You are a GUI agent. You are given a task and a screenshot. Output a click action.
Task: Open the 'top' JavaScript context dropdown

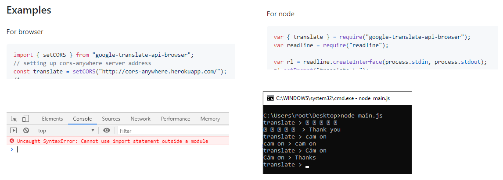pos(66,130)
